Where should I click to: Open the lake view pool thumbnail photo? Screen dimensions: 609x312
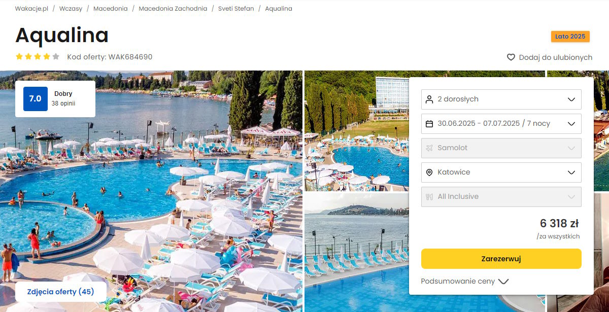click(356, 252)
